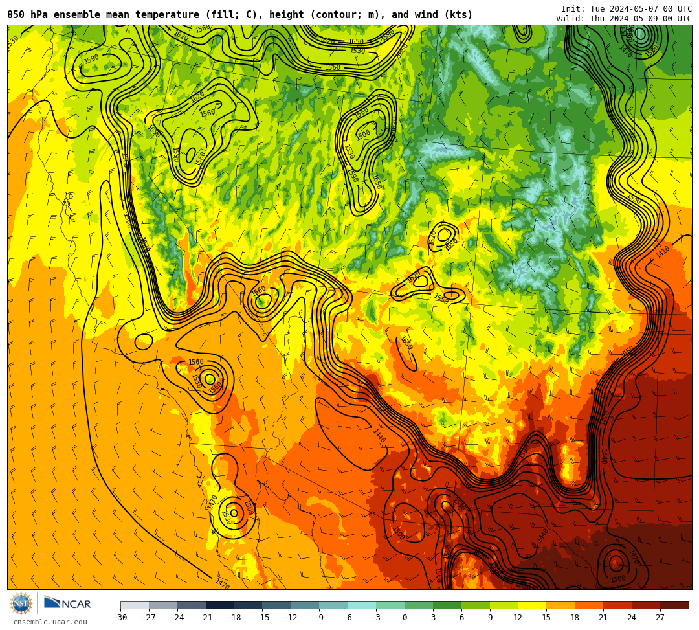This screenshot has height=630, width=699.
Task: Open the ensemble.ucar.edu link text
Action: click(x=50, y=622)
